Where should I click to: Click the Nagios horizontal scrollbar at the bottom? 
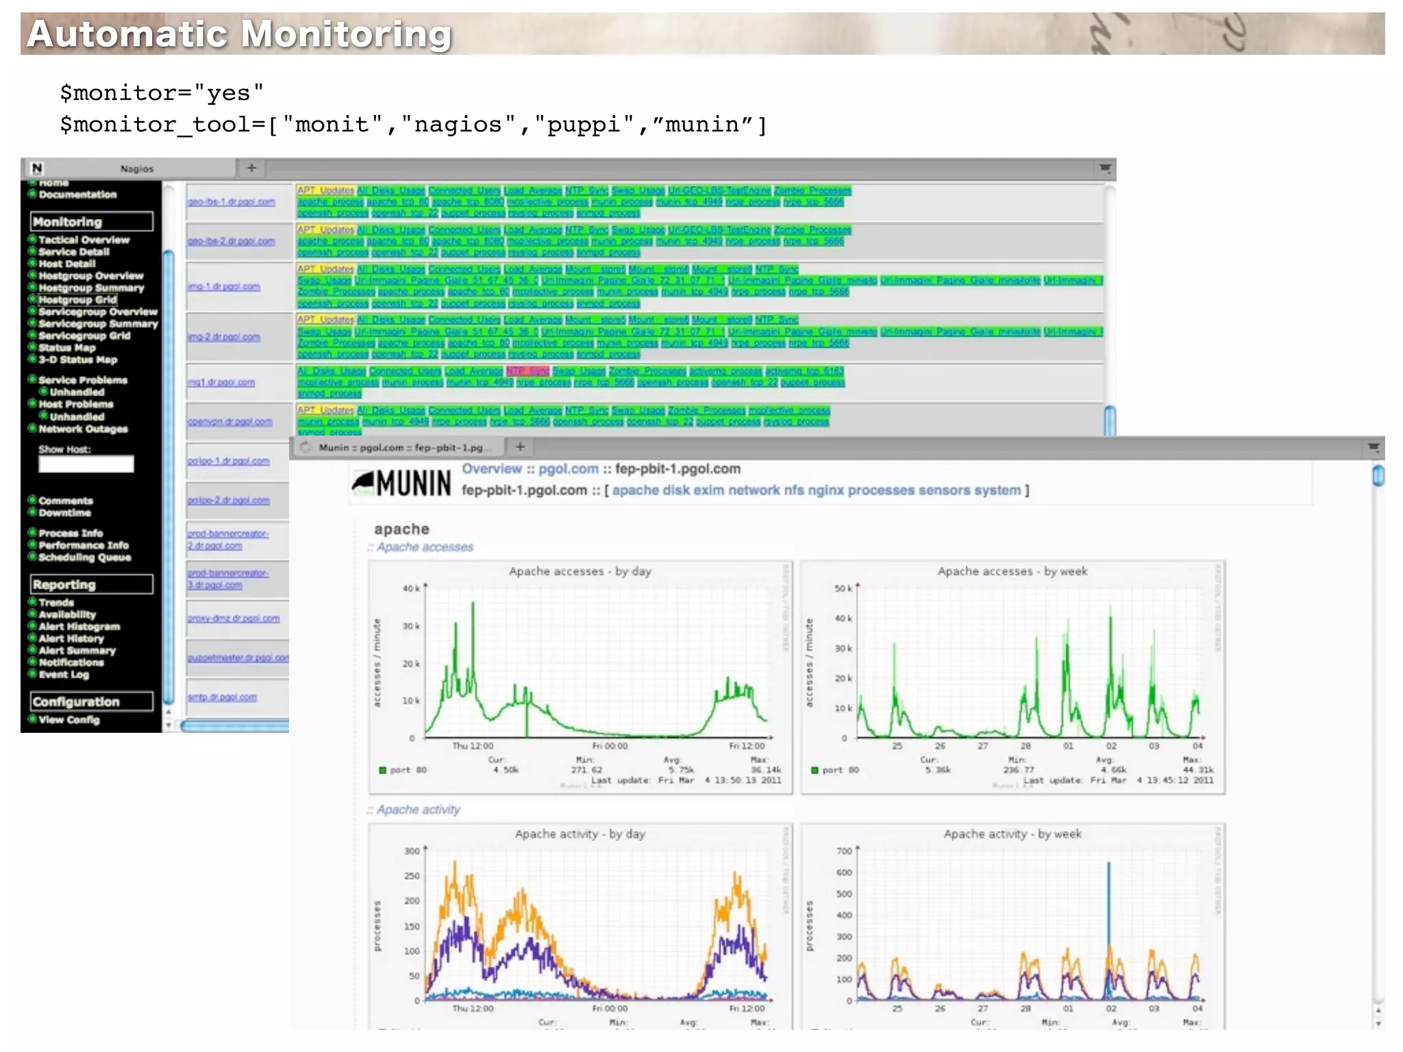tap(235, 726)
